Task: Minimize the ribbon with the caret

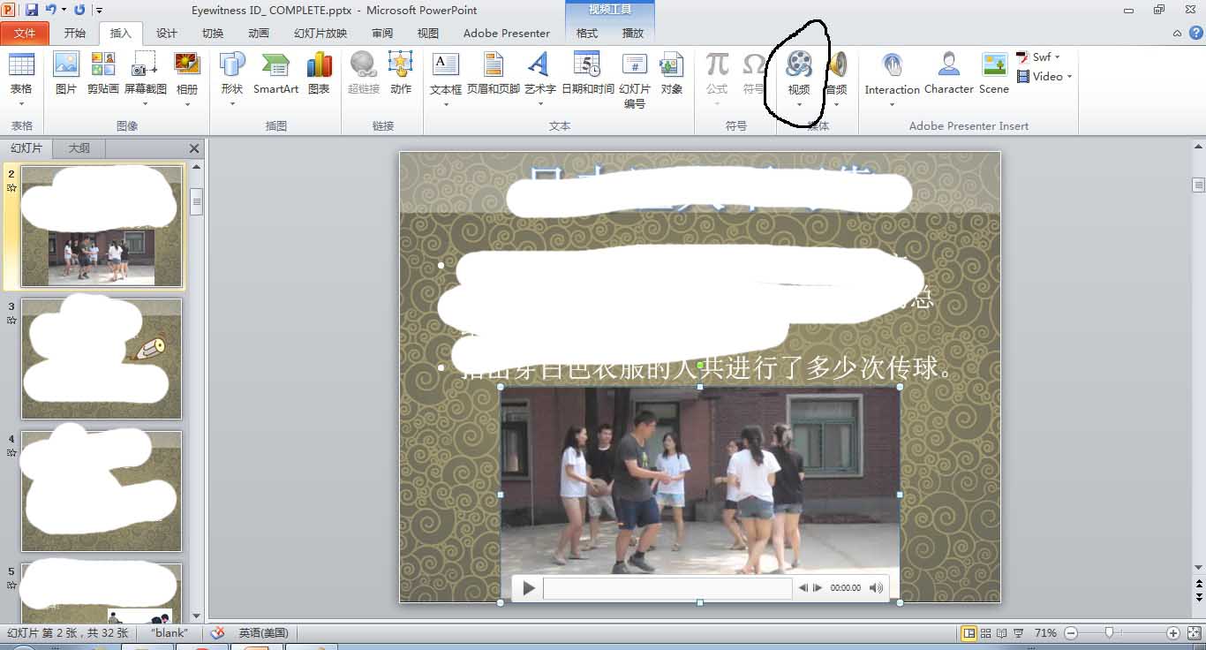Action: pos(1177,33)
